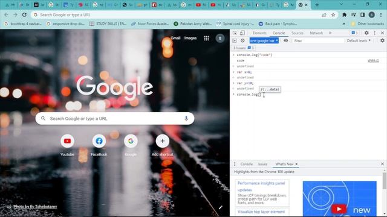Open the issues counter badge in the DevTools top bar

pos(354,33)
